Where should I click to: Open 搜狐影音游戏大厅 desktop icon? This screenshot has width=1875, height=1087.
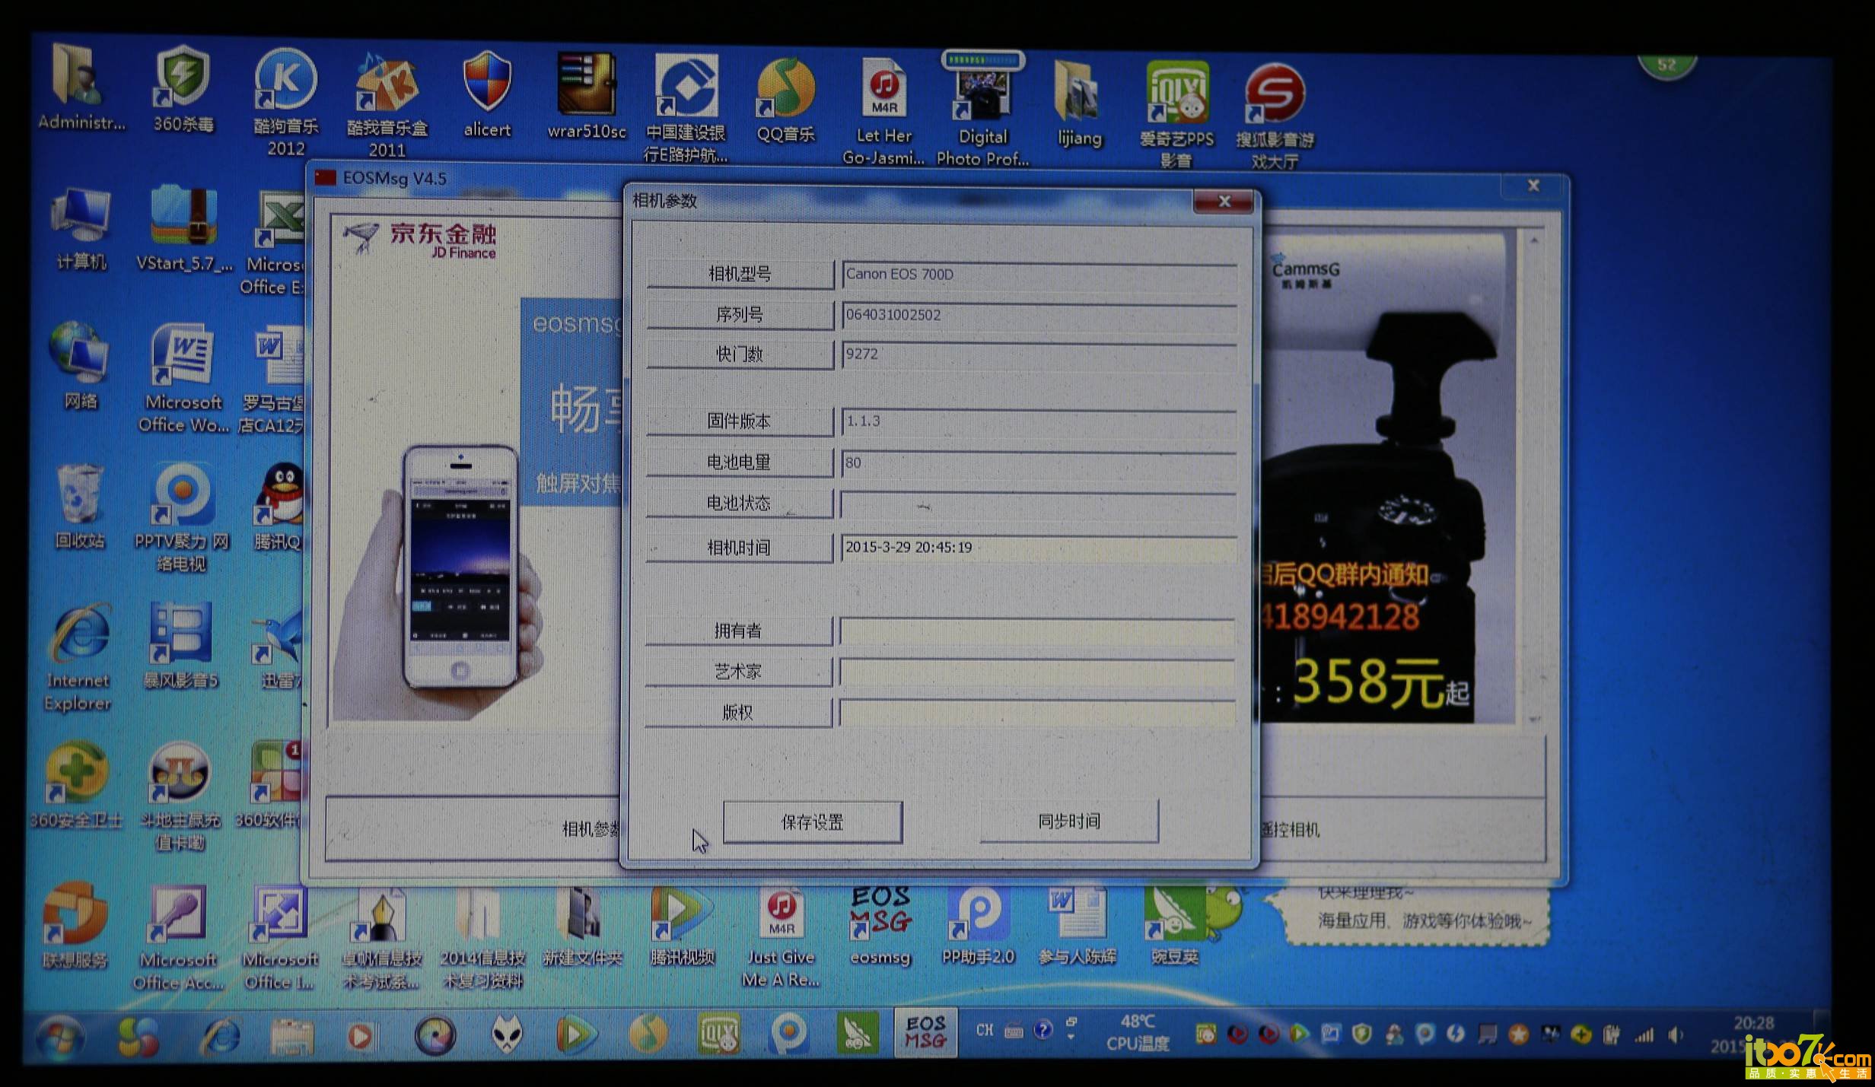tap(1275, 116)
